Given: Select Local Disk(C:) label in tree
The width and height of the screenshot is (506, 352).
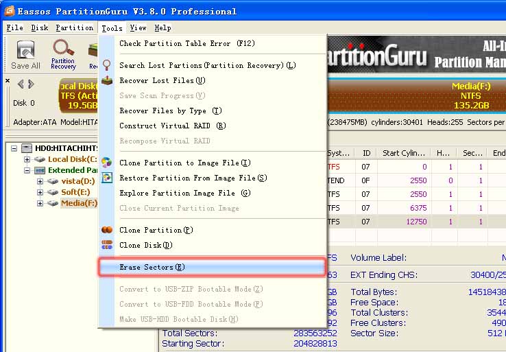Looking at the screenshot, I should [x=73, y=159].
